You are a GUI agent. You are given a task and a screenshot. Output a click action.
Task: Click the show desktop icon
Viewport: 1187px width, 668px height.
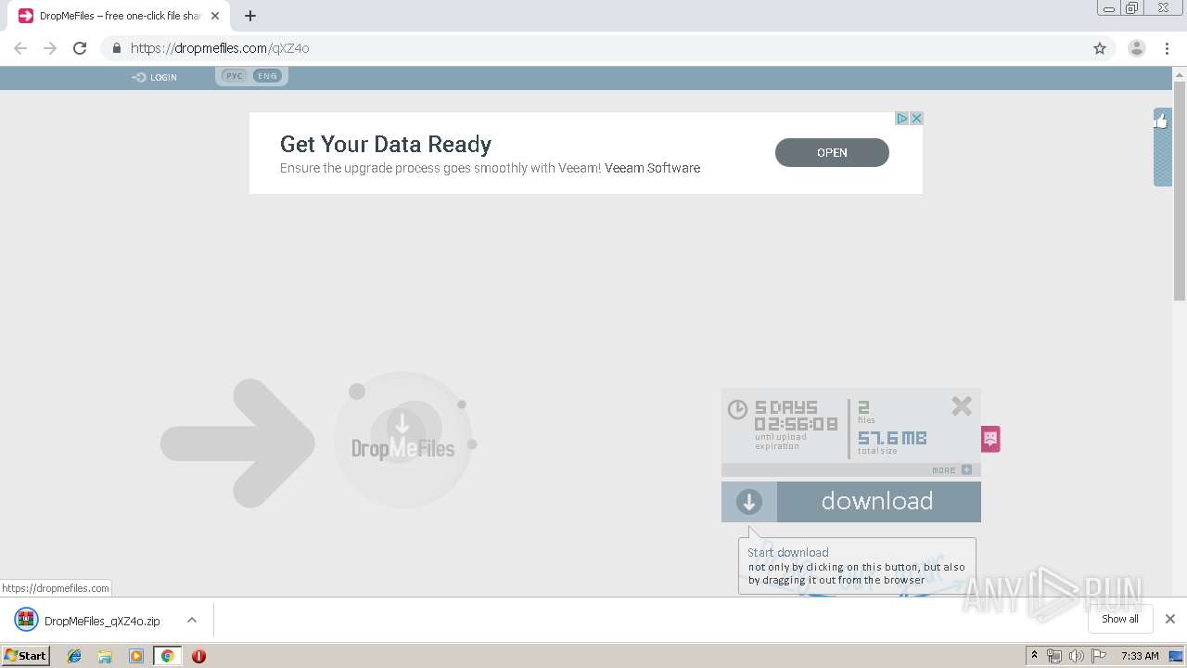[1176, 656]
